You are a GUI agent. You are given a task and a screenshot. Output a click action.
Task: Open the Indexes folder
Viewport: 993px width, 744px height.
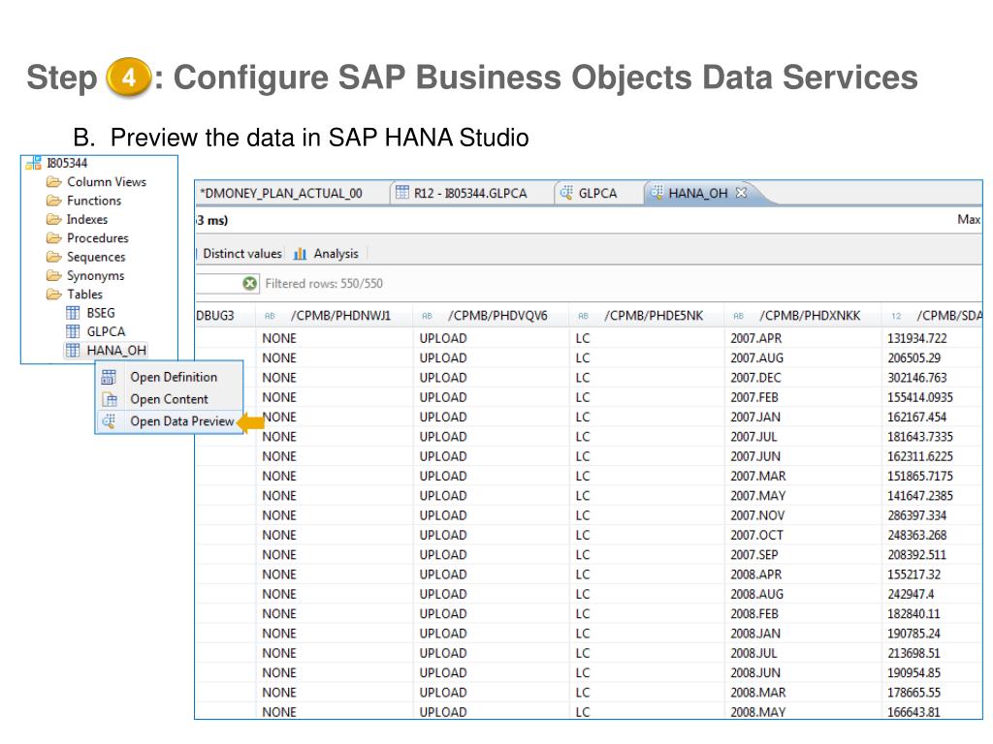tap(78, 220)
